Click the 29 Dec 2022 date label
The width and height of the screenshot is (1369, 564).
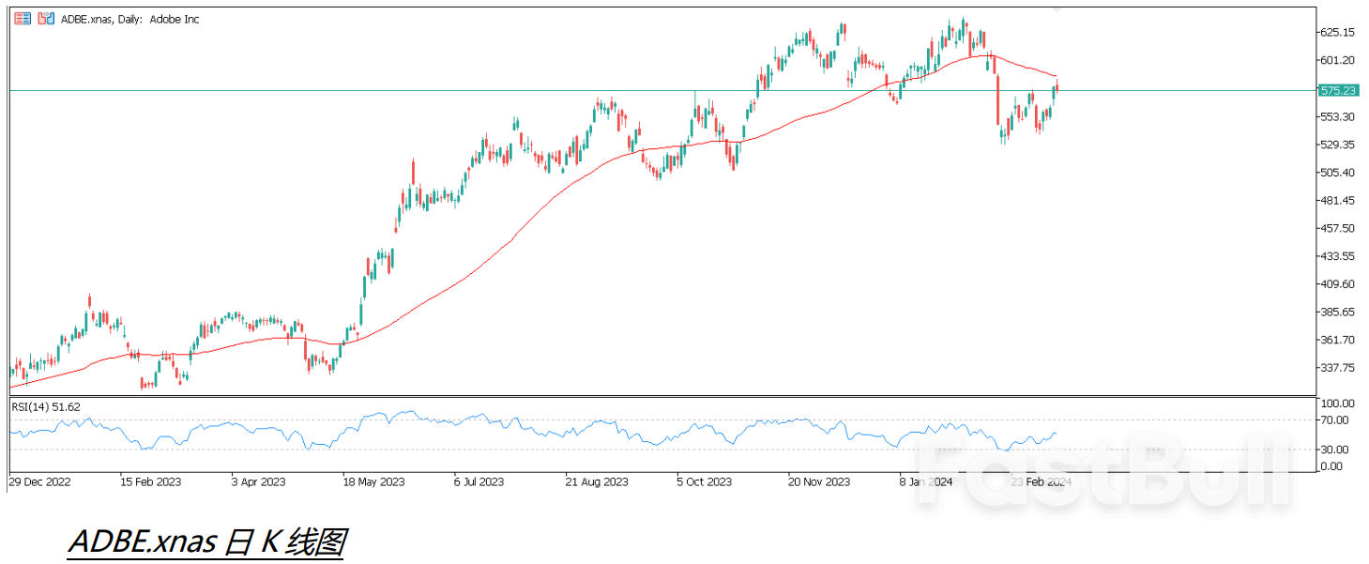[39, 481]
